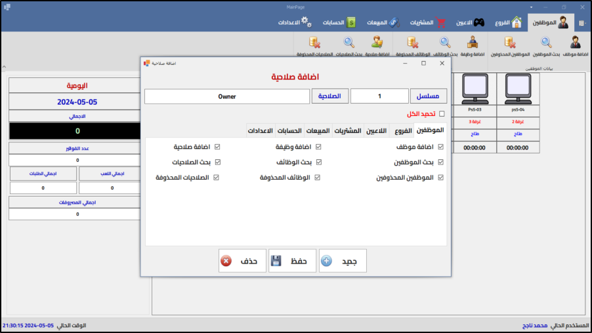Click the permission name field containing Owner
This screenshot has height=333, width=592.
[227, 96]
